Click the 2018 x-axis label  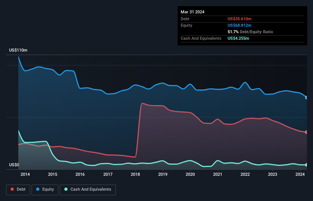[135, 174]
